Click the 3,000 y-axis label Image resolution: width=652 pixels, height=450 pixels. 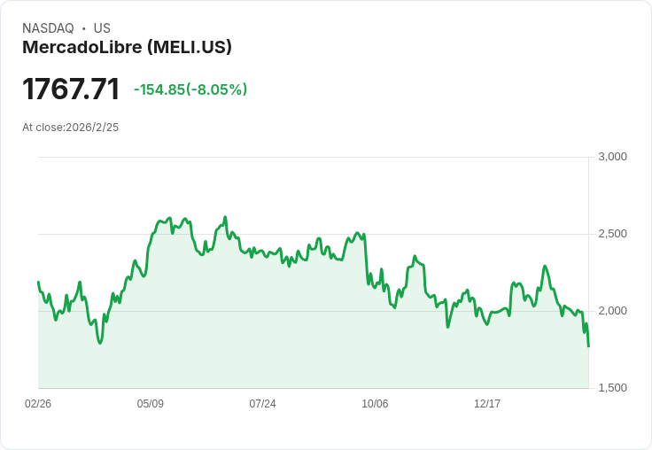(x=612, y=157)
